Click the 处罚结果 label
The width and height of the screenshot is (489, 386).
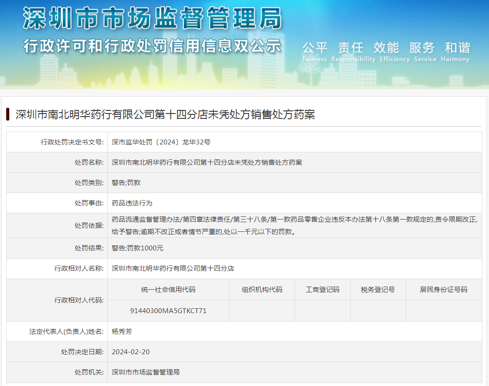[x=89, y=248]
